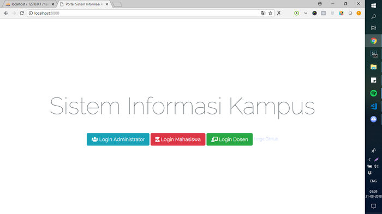Open Visual Studio Code from the taskbar
Image resolution: width=382 pixels, height=214 pixels.
(373, 106)
